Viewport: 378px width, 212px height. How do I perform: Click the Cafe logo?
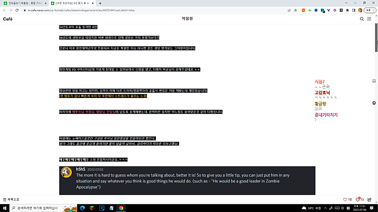pos(8,19)
